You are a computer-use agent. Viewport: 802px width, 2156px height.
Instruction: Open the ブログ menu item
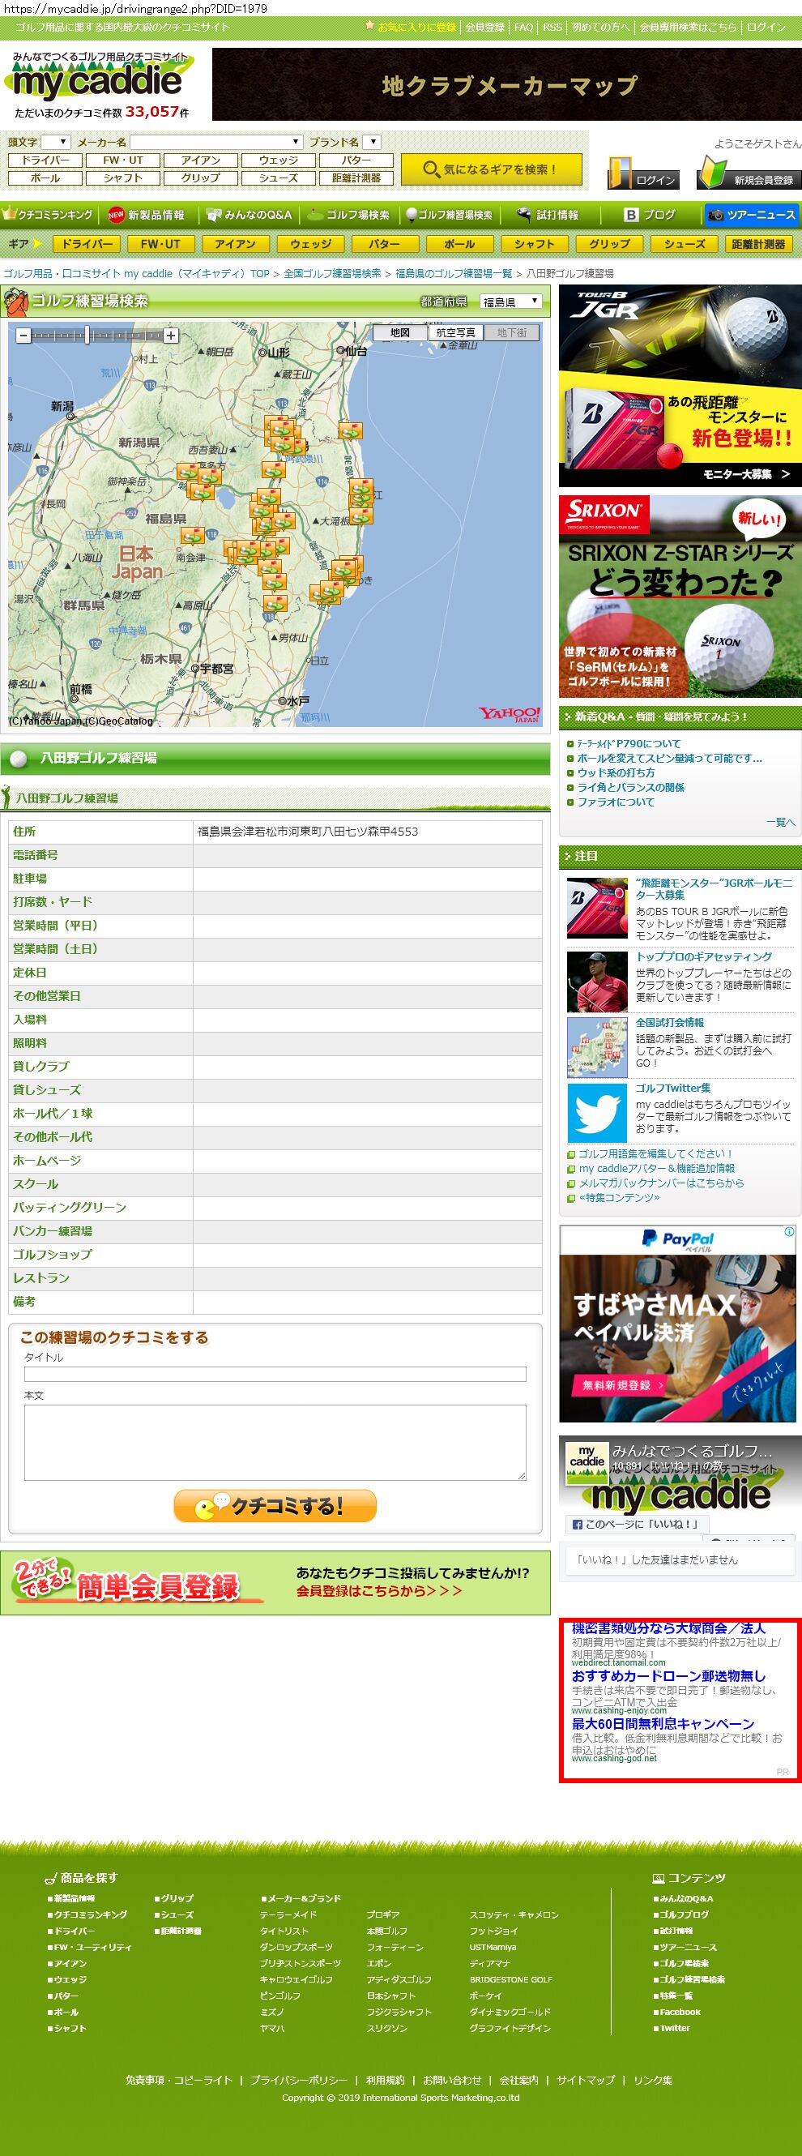[x=650, y=215]
